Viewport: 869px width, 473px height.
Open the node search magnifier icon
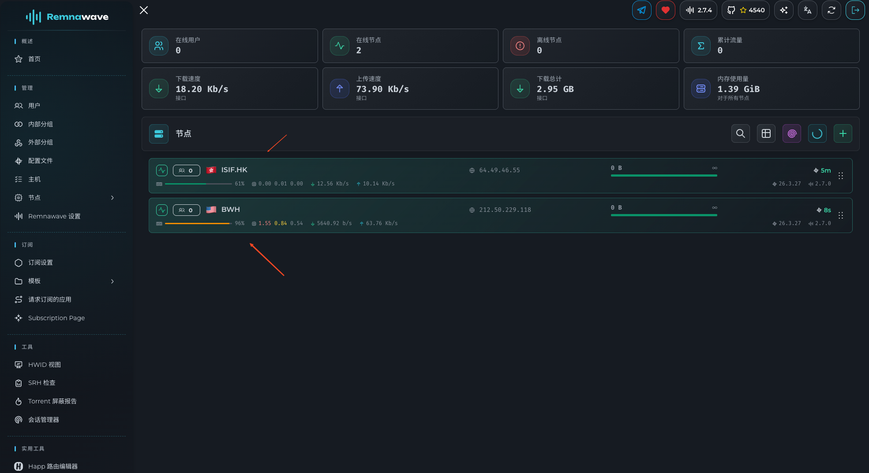(741, 133)
